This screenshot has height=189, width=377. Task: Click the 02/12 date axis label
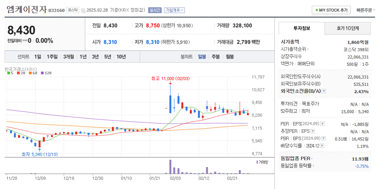point(204,178)
